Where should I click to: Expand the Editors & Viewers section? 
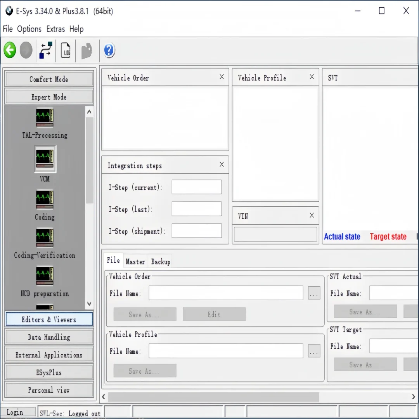point(49,319)
